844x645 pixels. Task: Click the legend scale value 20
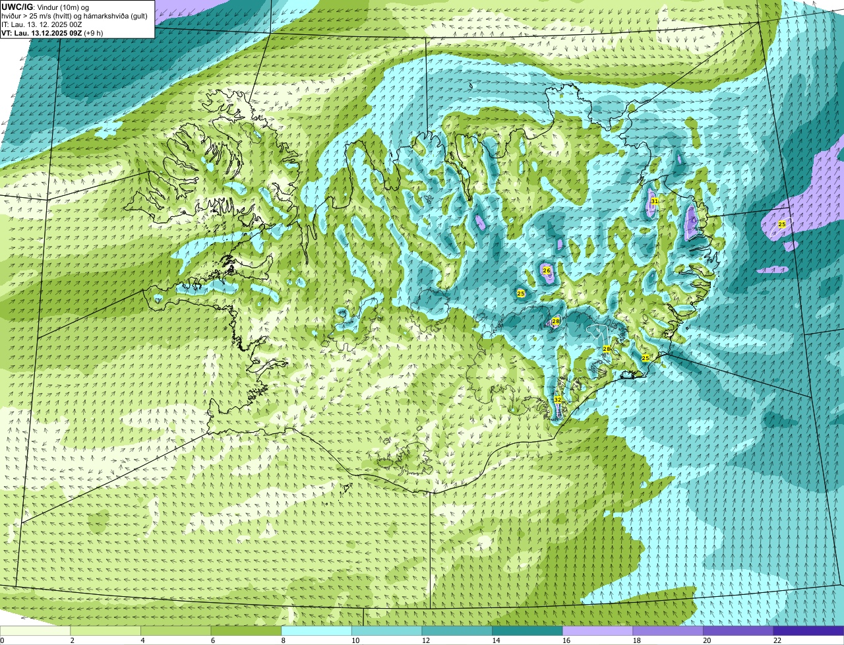pos(707,640)
